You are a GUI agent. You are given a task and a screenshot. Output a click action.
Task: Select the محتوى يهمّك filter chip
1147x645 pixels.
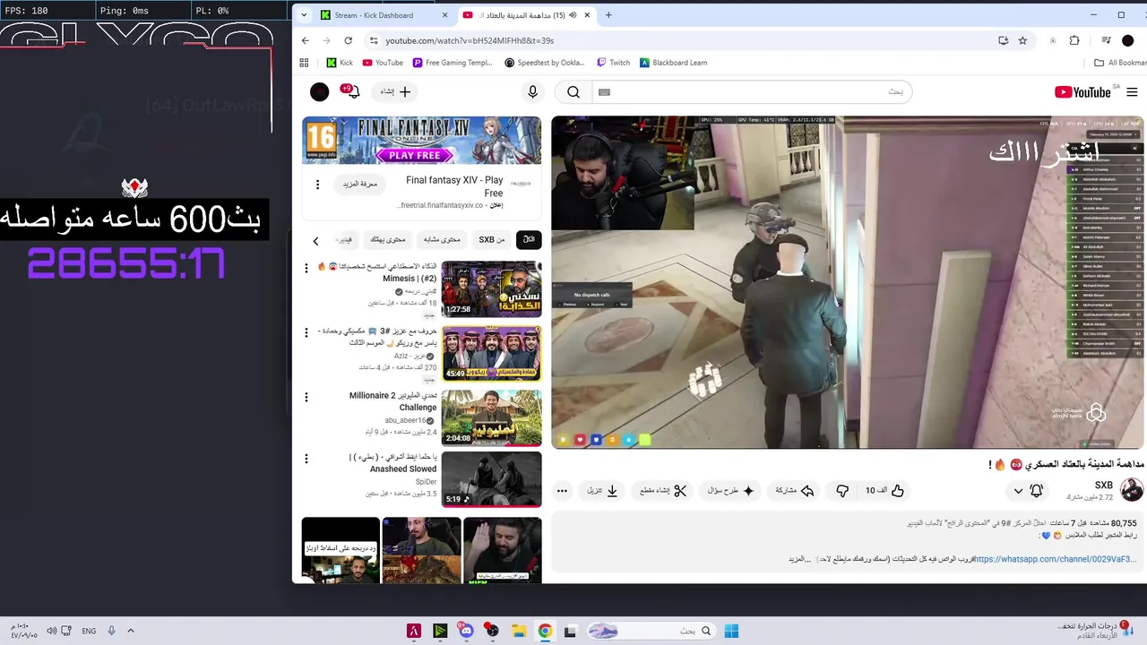pos(388,240)
